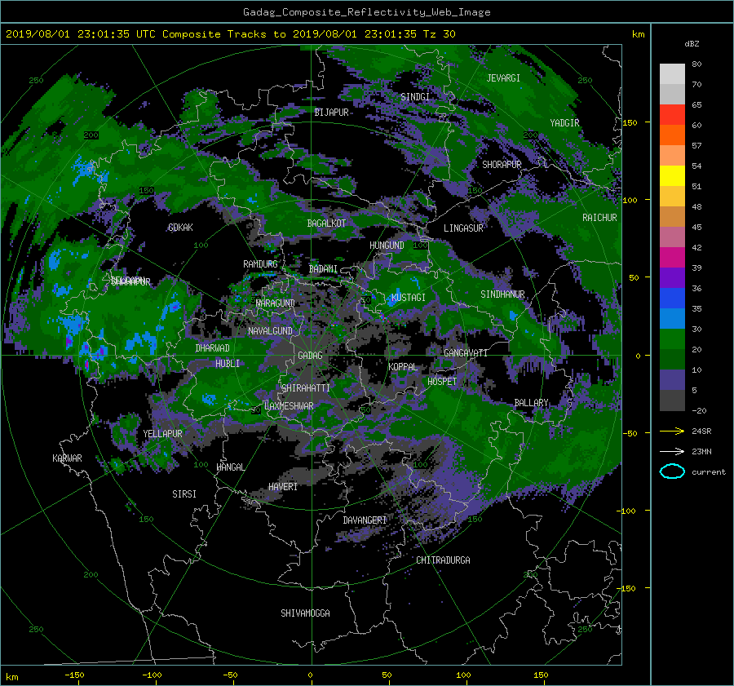Viewport: 734px width, 686px height.
Task: Click the KOPPAL city label
Action: 403,367
